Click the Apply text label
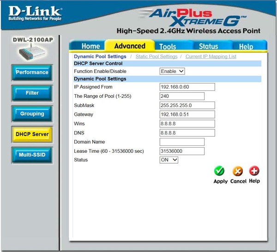 [221, 181]
